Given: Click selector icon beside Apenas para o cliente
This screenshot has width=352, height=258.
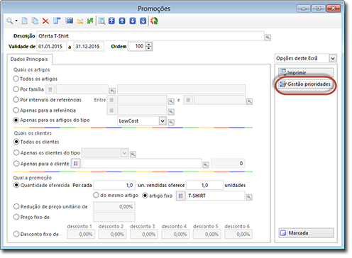Looking at the screenshot, I should click(x=76, y=164).
